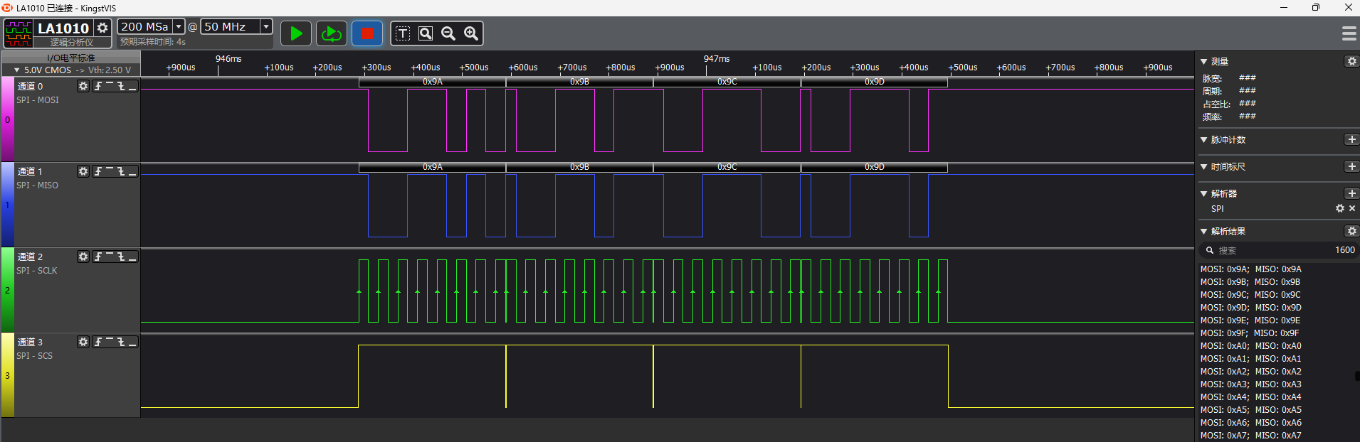1360x442 pixels.
Task: Open the hamburger main menu
Action: 1349,33
